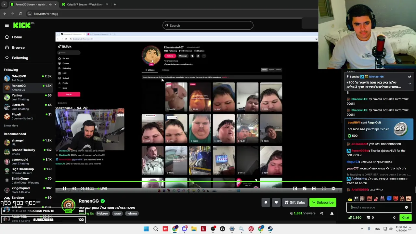Send message with Chat button

405,218
